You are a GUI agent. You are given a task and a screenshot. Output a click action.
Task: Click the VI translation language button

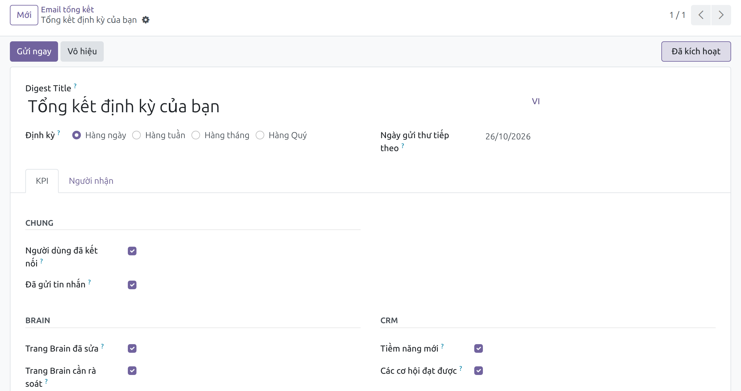[x=536, y=101]
